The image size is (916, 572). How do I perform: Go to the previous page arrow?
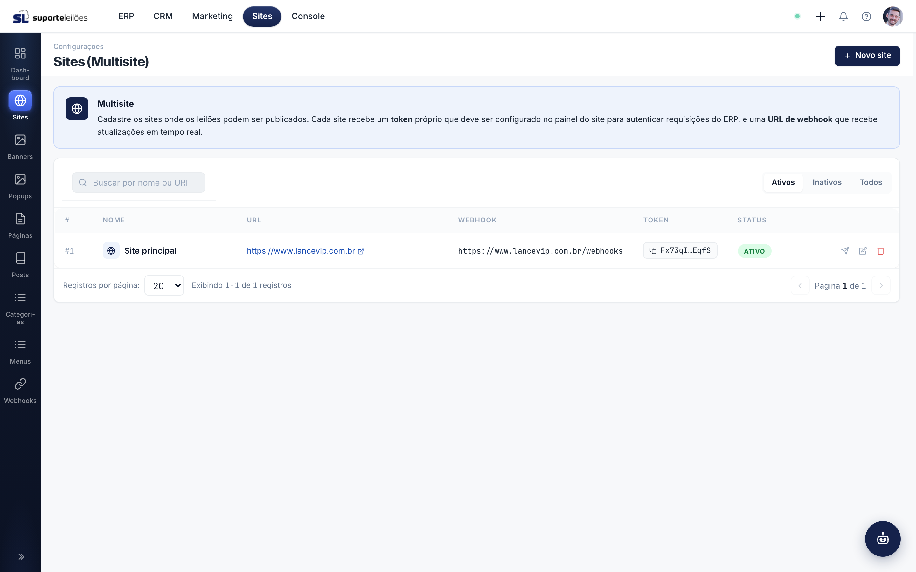click(800, 286)
